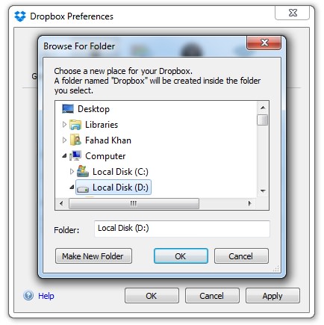
Task: Expand the Local Disk (C:) node
Action: 72,171
